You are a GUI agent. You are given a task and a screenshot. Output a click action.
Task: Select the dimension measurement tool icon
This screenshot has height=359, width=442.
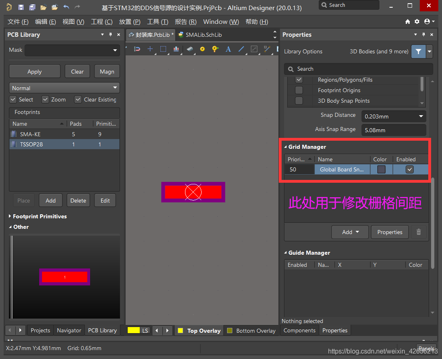click(x=267, y=49)
